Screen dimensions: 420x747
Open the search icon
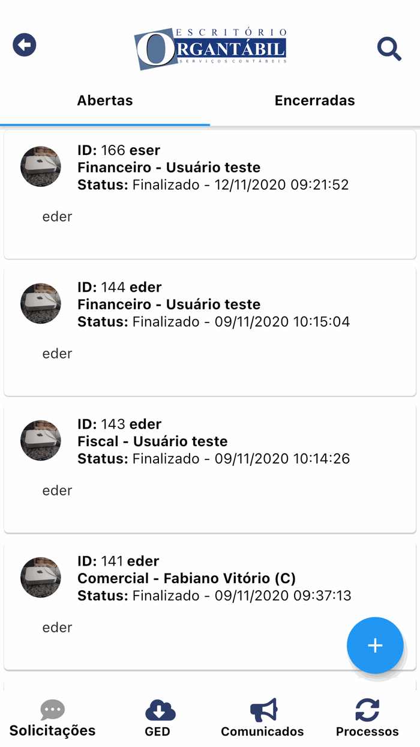click(x=389, y=49)
